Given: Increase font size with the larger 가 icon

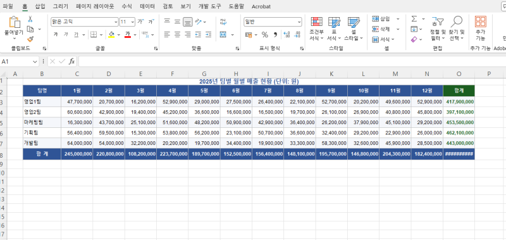Looking at the screenshot, I should click(140, 22).
